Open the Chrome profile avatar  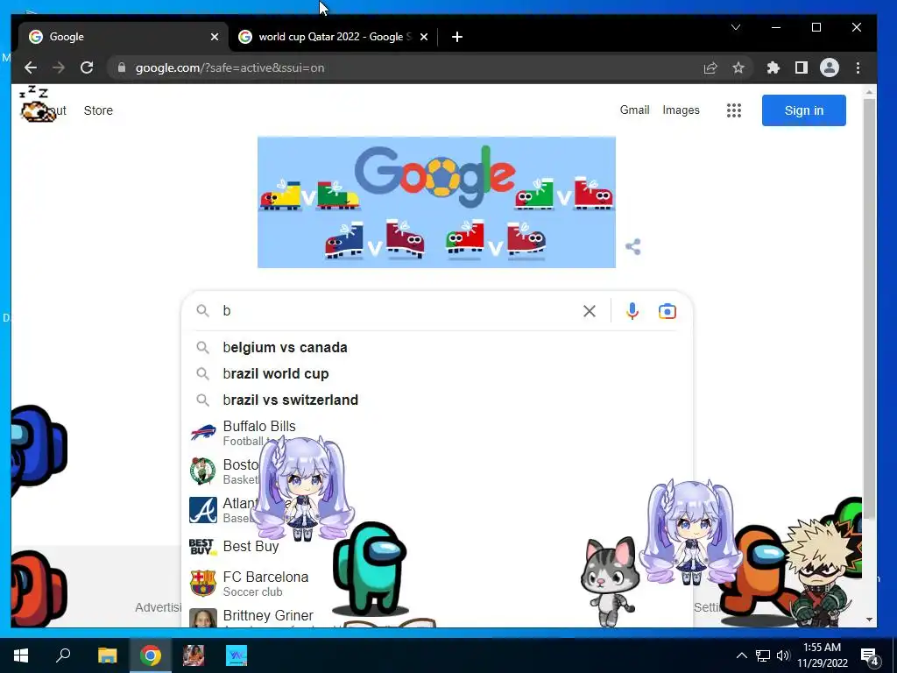[x=829, y=67]
